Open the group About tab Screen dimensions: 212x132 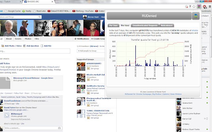9,39
